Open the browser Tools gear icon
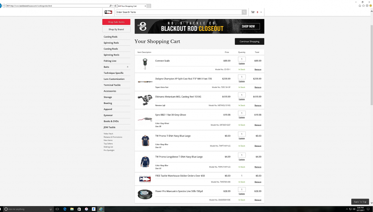Viewport: 373px width, 212px height. click(x=367, y=6)
